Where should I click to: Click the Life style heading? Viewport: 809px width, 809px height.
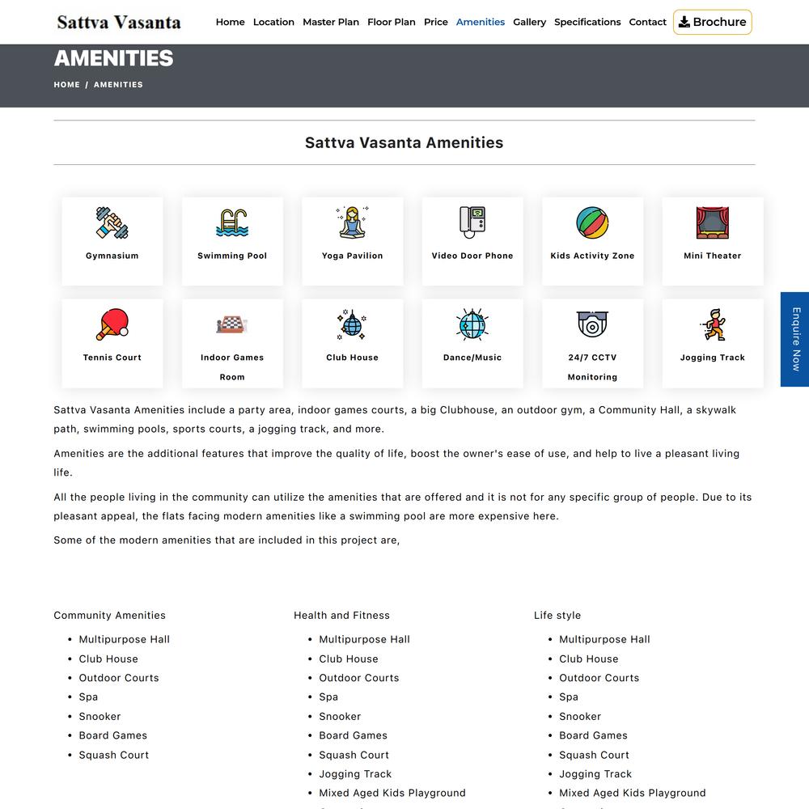(x=557, y=615)
